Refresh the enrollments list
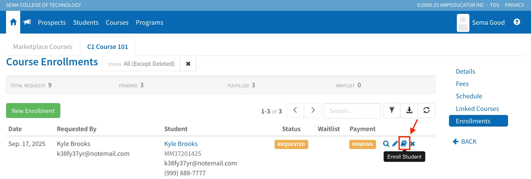The height and width of the screenshot is (179, 531). [x=427, y=110]
